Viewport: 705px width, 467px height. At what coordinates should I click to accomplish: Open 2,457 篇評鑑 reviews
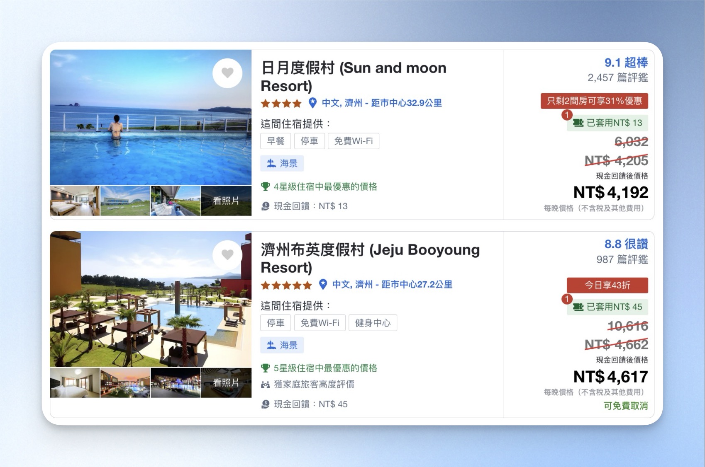(x=618, y=78)
